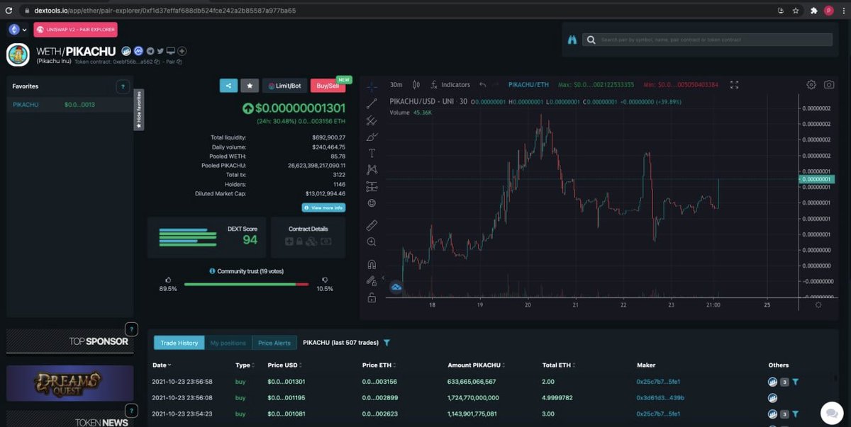Toggle the favorite star button
The height and width of the screenshot is (427, 851).
click(250, 86)
